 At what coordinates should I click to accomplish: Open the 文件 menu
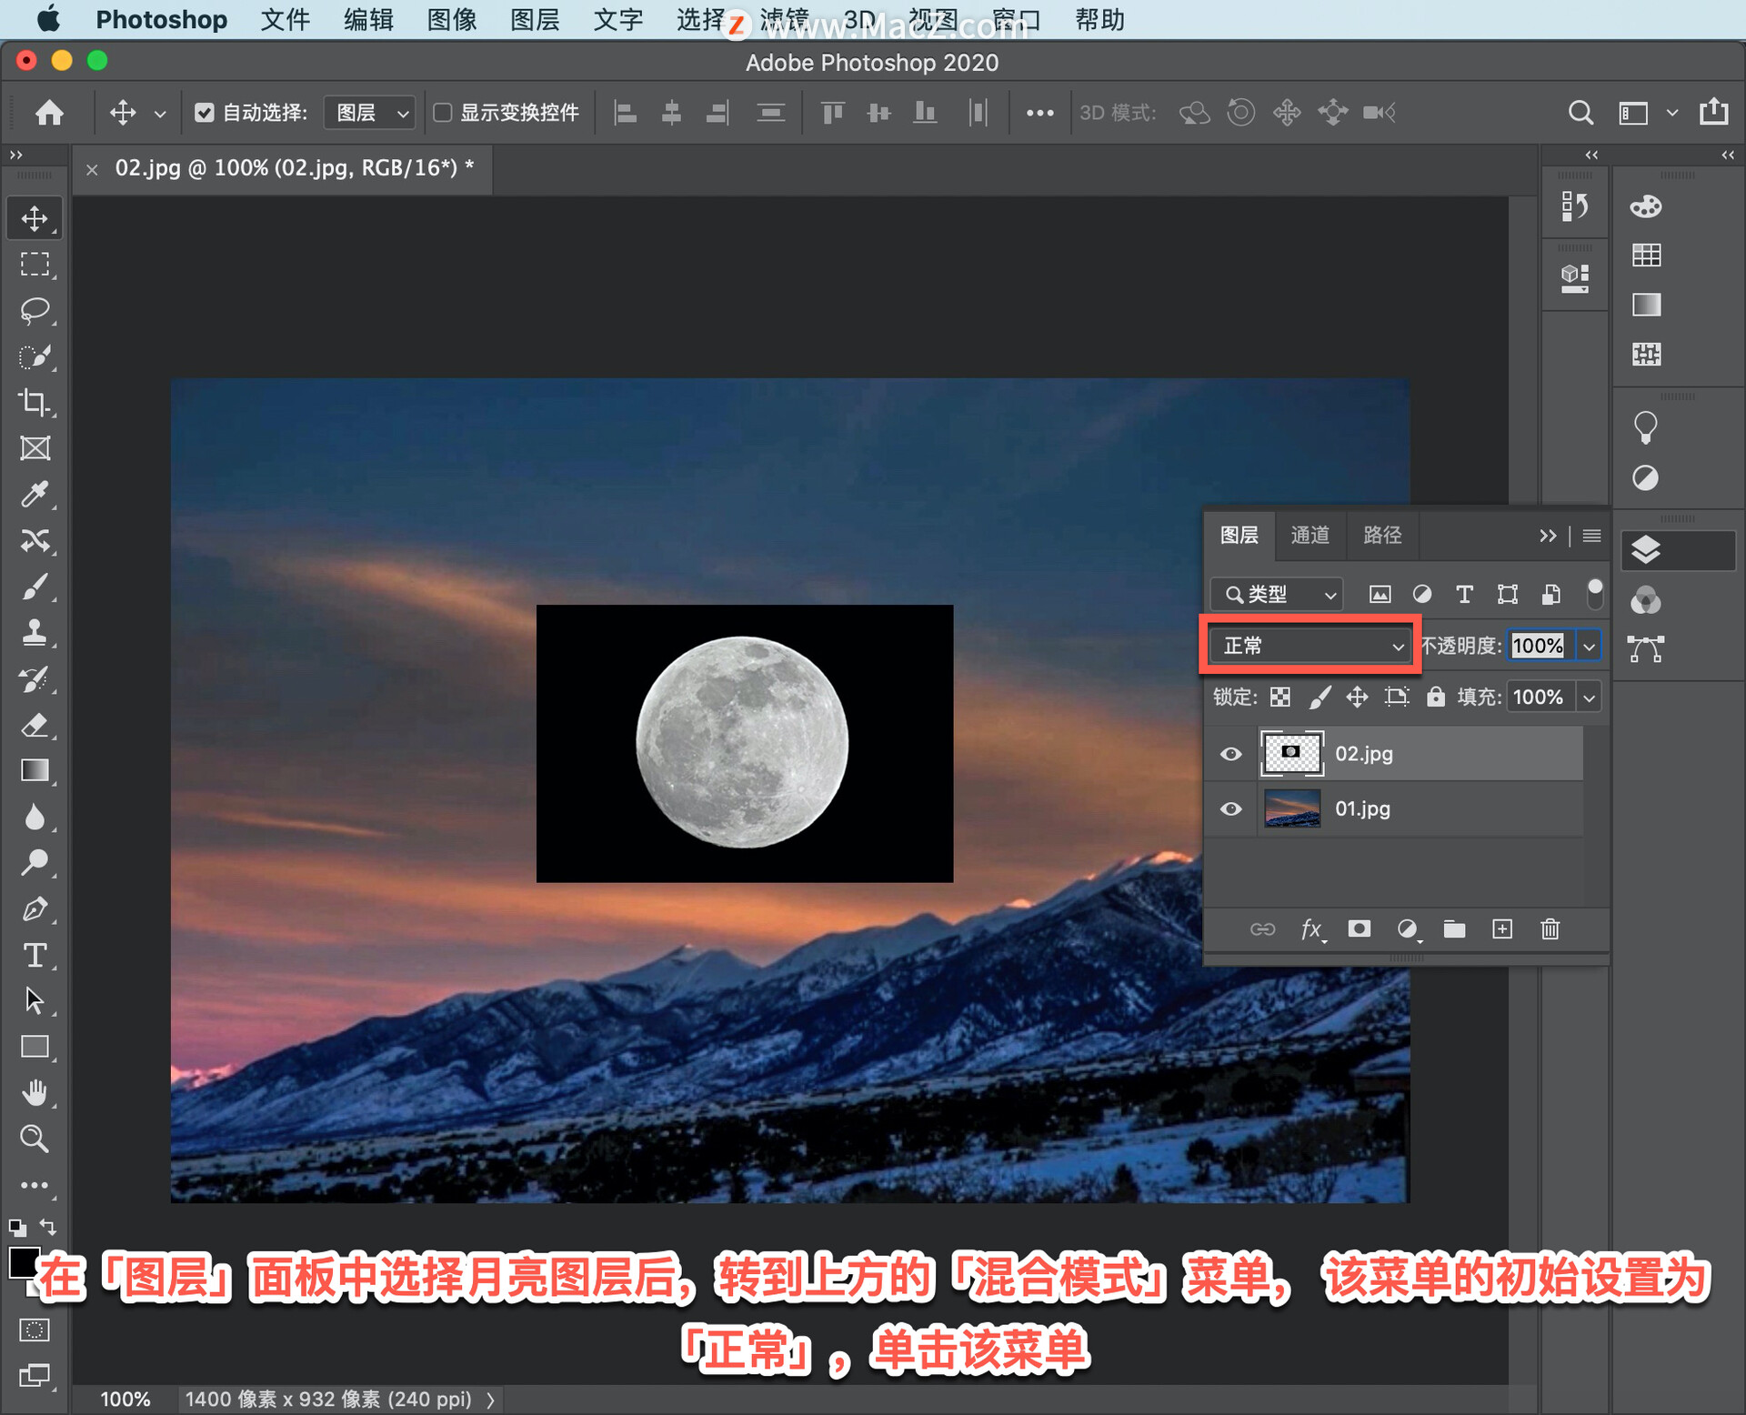click(285, 19)
